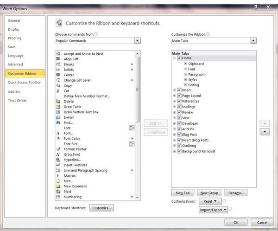The width and height of the screenshot is (278, 231).
Task: Click the New Group button
Action: coord(209,192)
